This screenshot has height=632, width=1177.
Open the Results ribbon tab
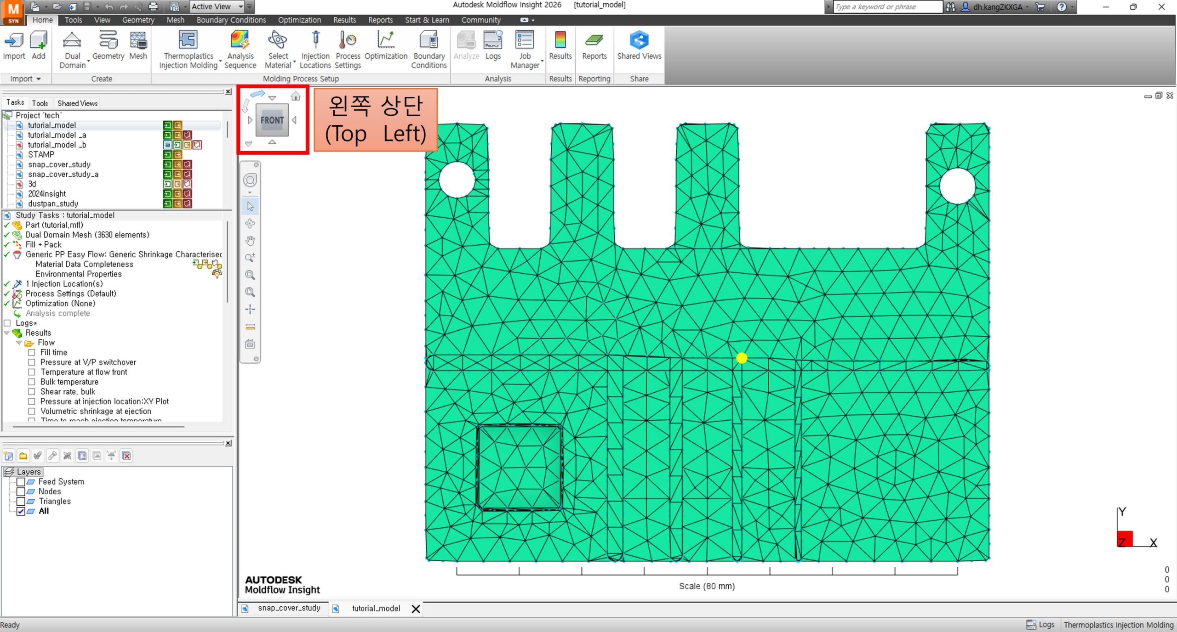[x=344, y=20]
